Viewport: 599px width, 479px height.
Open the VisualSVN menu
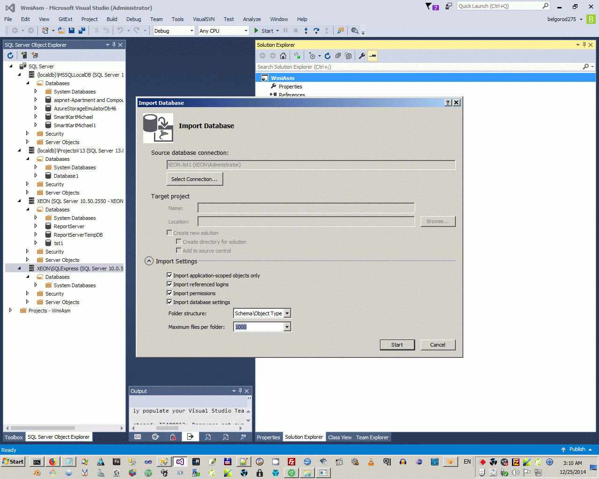(x=204, y=19)
